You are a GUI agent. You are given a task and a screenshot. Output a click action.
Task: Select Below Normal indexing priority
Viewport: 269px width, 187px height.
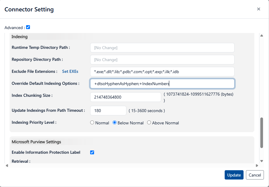tap(114, 123)
